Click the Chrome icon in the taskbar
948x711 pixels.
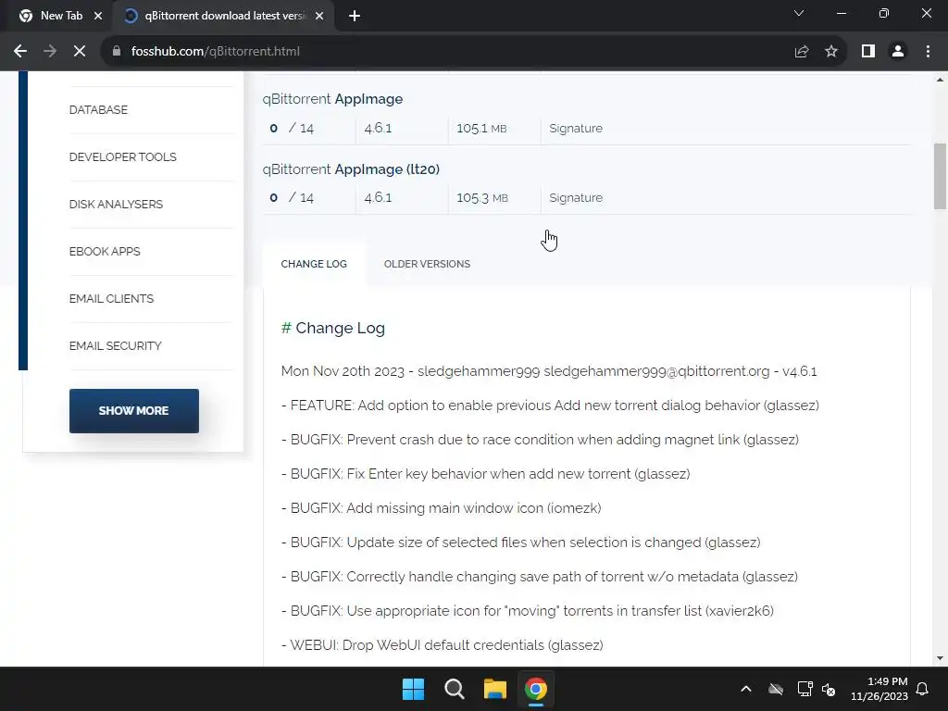536,689
